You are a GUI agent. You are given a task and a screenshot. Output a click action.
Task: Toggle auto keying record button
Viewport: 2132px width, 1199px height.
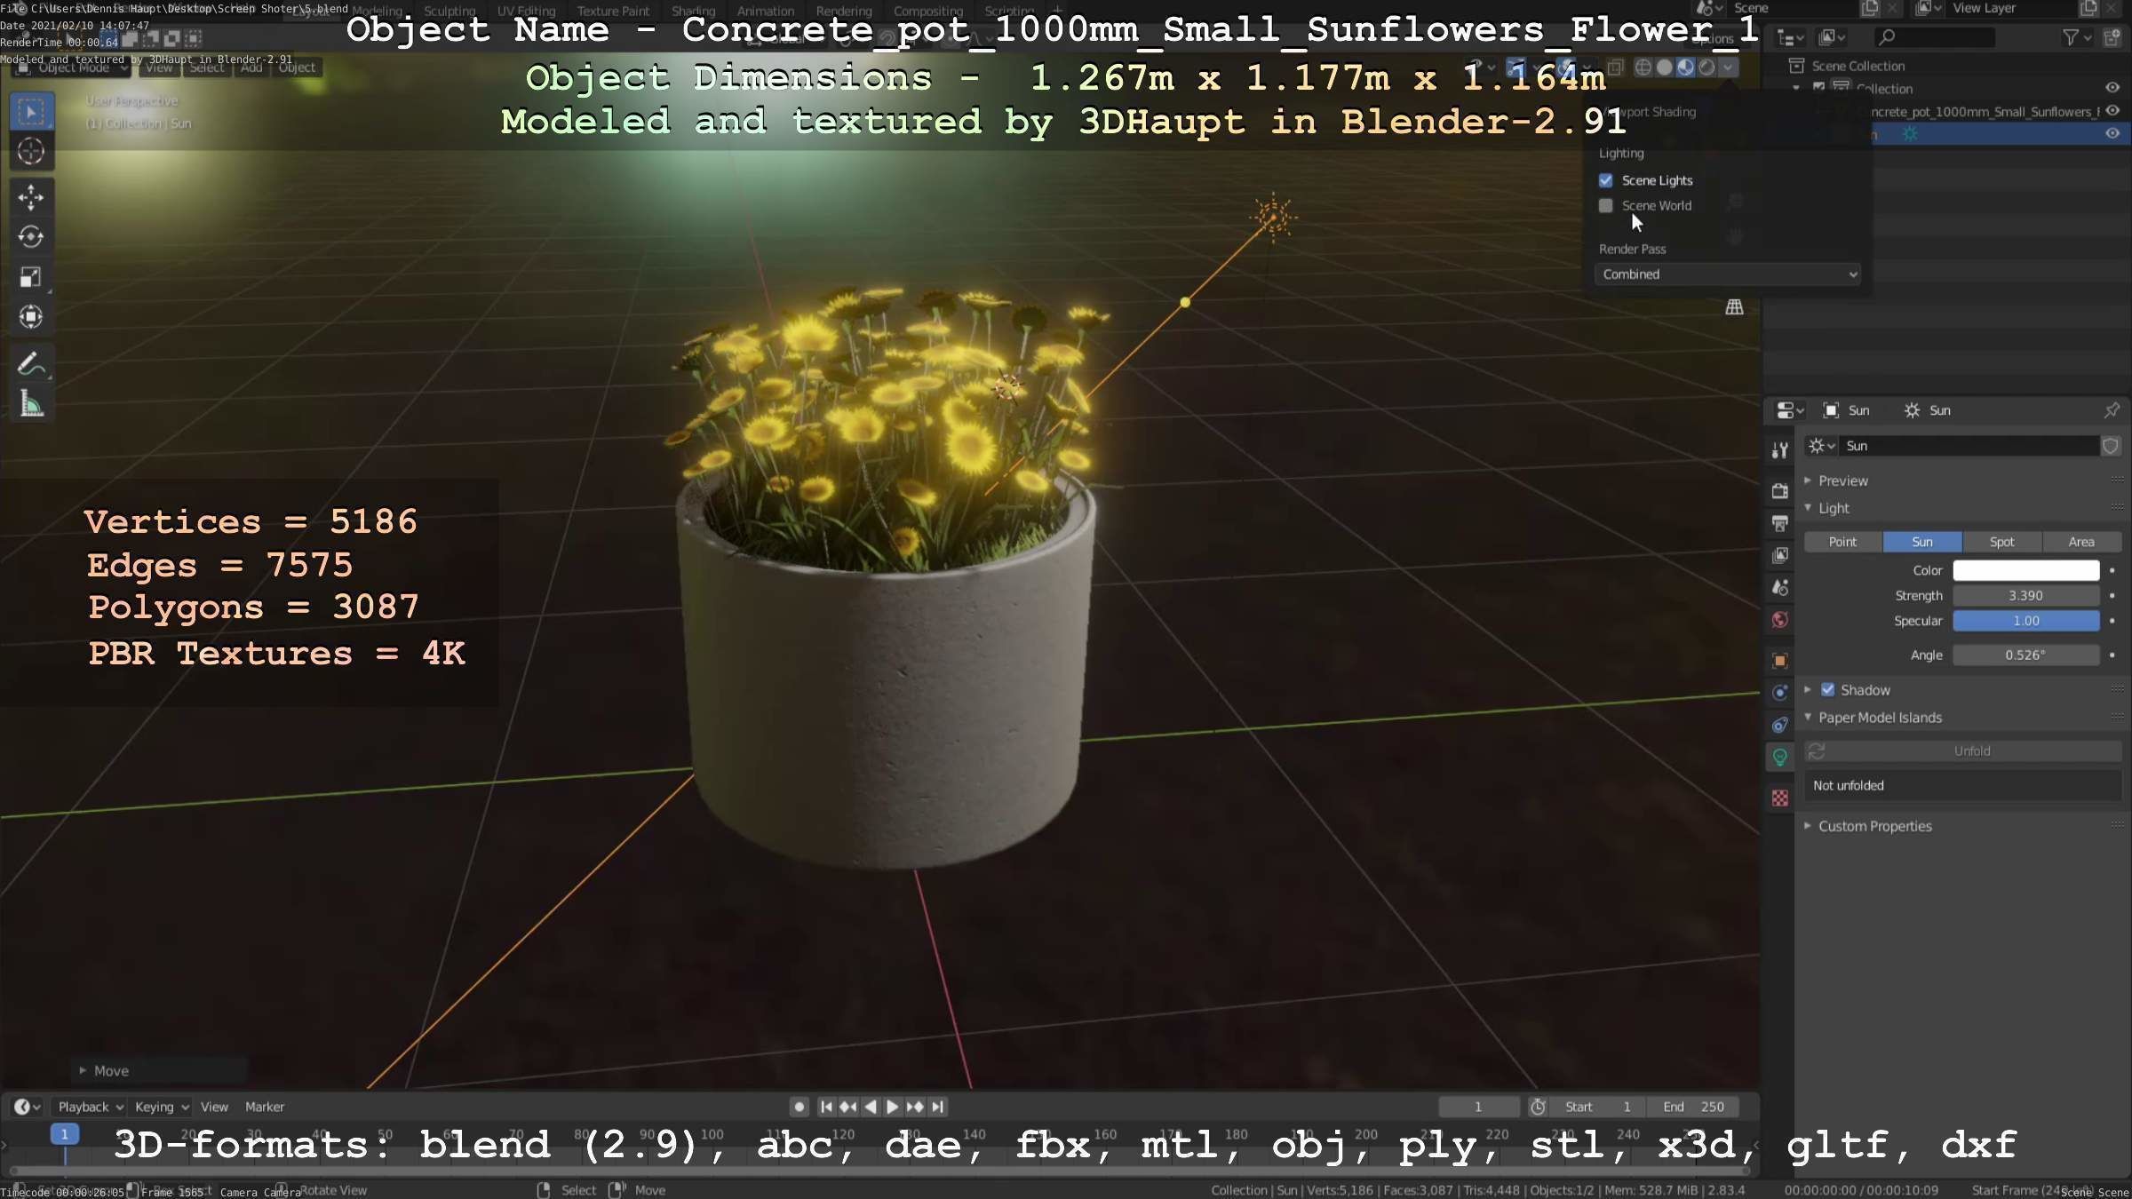(799, 1107)
